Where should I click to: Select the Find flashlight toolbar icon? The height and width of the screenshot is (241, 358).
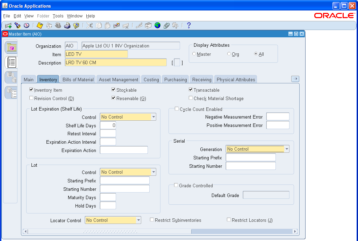tap(17, 25)
